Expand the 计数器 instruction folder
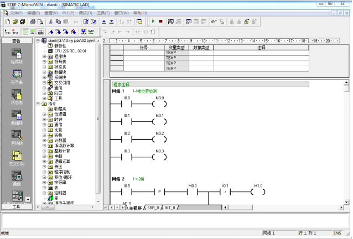Image resolution: width=353 pixels, height=239 pixels. coord(44,140)
